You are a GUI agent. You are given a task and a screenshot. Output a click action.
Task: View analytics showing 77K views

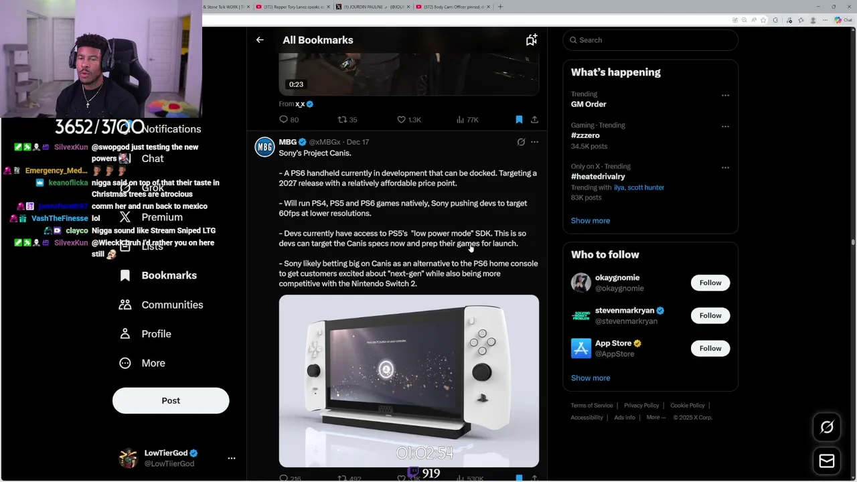coord(467,120)
